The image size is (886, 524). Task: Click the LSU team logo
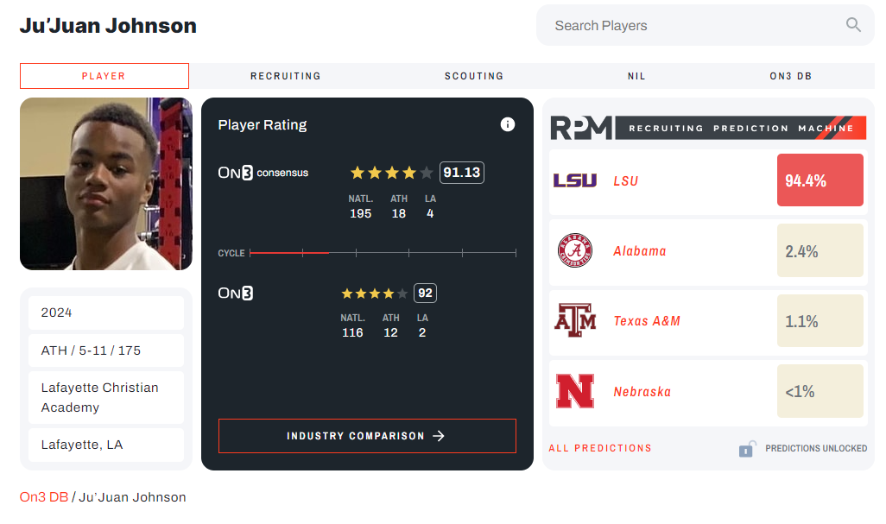pos(574,180)
